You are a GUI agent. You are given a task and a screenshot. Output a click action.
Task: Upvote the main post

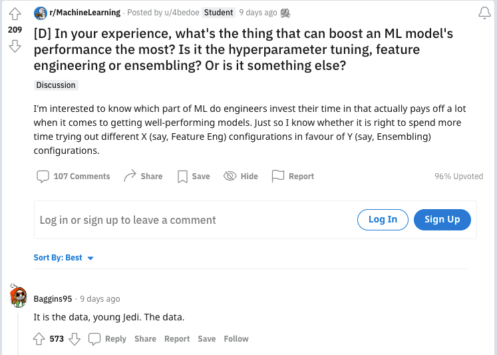(x=15, y=14)
